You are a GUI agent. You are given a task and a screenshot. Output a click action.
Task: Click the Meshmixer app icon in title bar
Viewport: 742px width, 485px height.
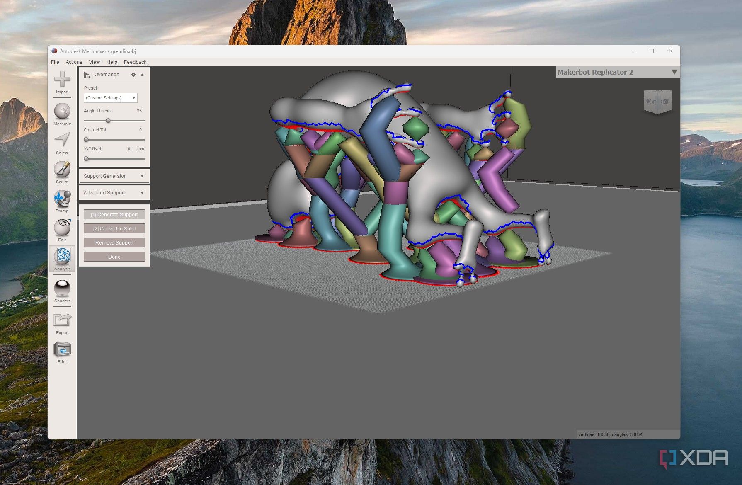[54, 51]
